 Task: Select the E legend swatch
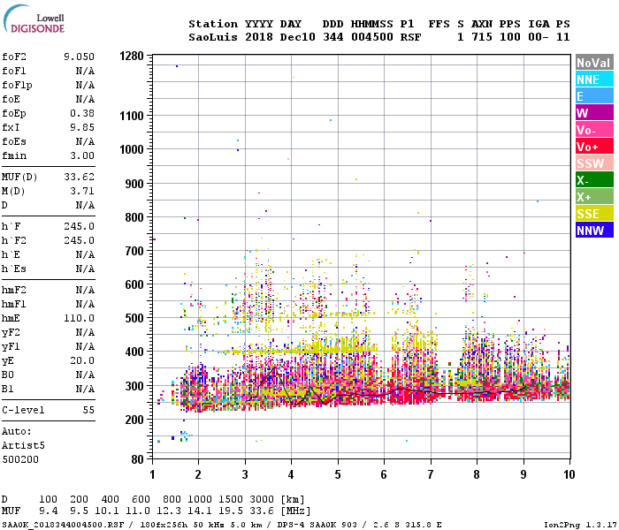[x=594, y=96]
